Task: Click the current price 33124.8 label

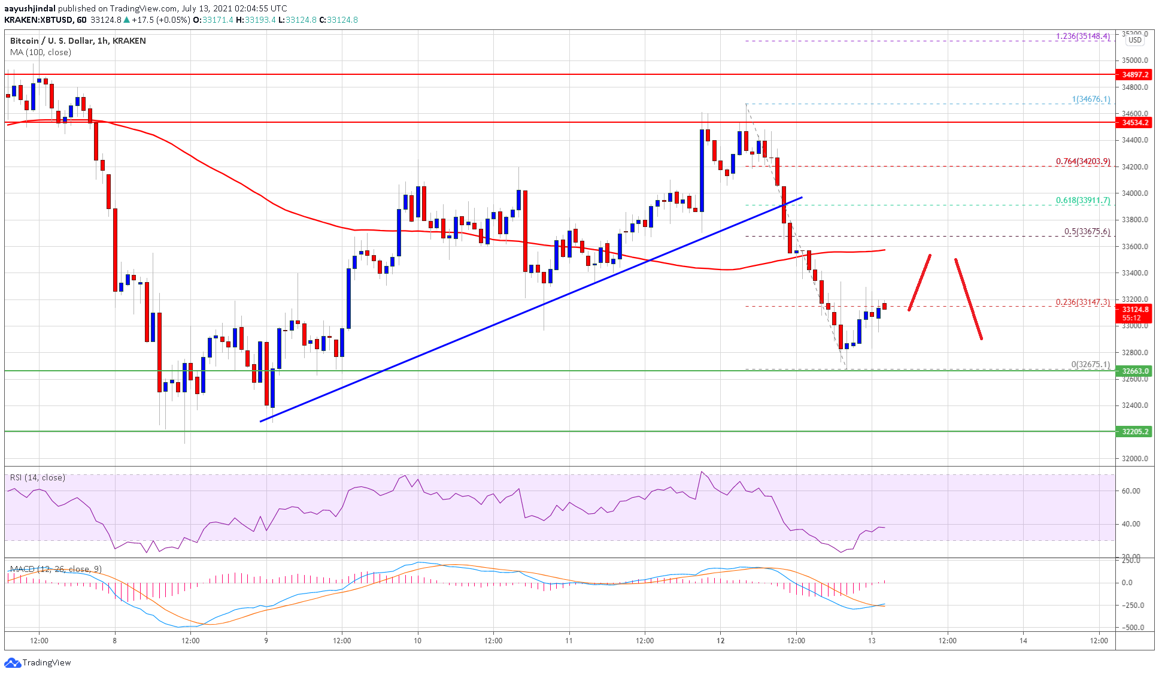Action: coord(1134,310)
